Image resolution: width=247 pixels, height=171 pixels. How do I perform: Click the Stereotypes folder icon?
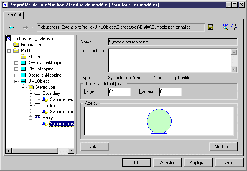31,87
